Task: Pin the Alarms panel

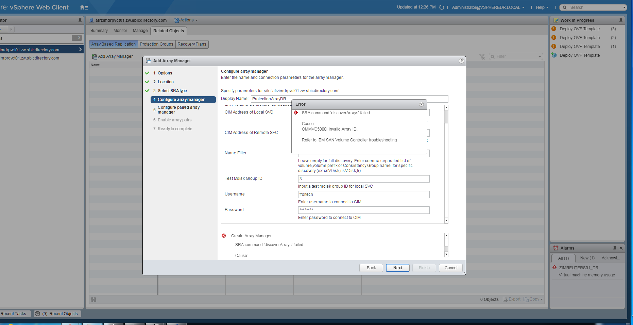Action: (615, 248)
